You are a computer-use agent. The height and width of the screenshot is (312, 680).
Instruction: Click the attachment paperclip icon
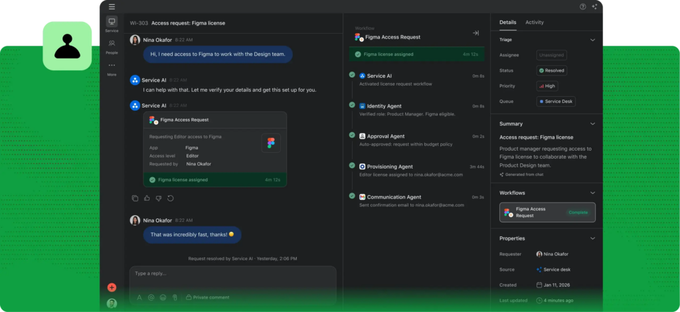(x=175, y=297)
